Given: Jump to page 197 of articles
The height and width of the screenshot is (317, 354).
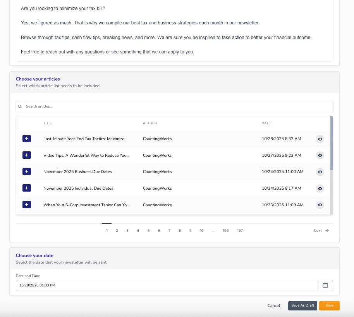Looking at the screenshot, I should point(240,231).
